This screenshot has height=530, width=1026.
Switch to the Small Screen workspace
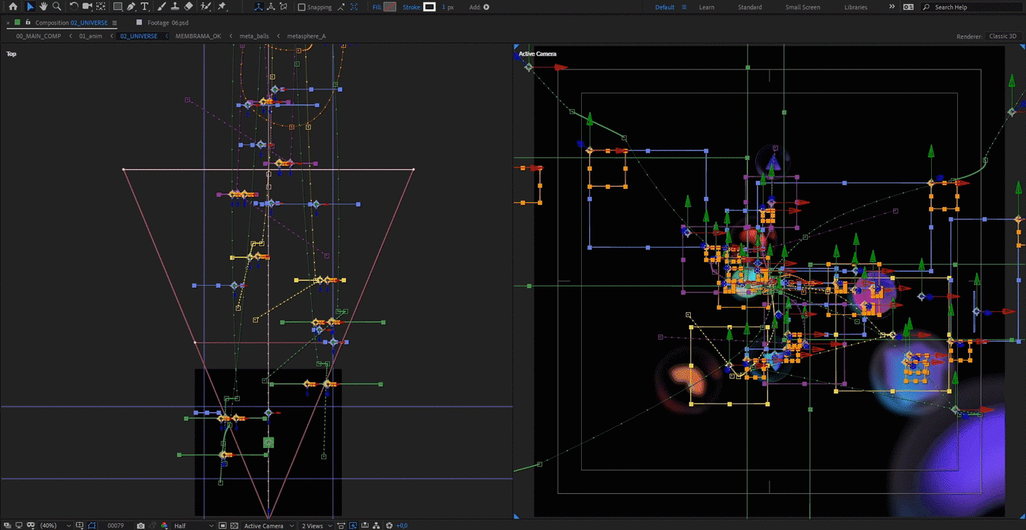tap(802, 7)
